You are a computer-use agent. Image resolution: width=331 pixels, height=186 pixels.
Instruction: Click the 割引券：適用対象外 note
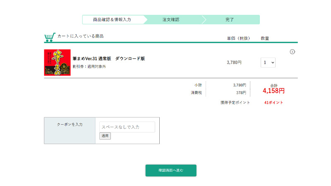tap(89, 67)
